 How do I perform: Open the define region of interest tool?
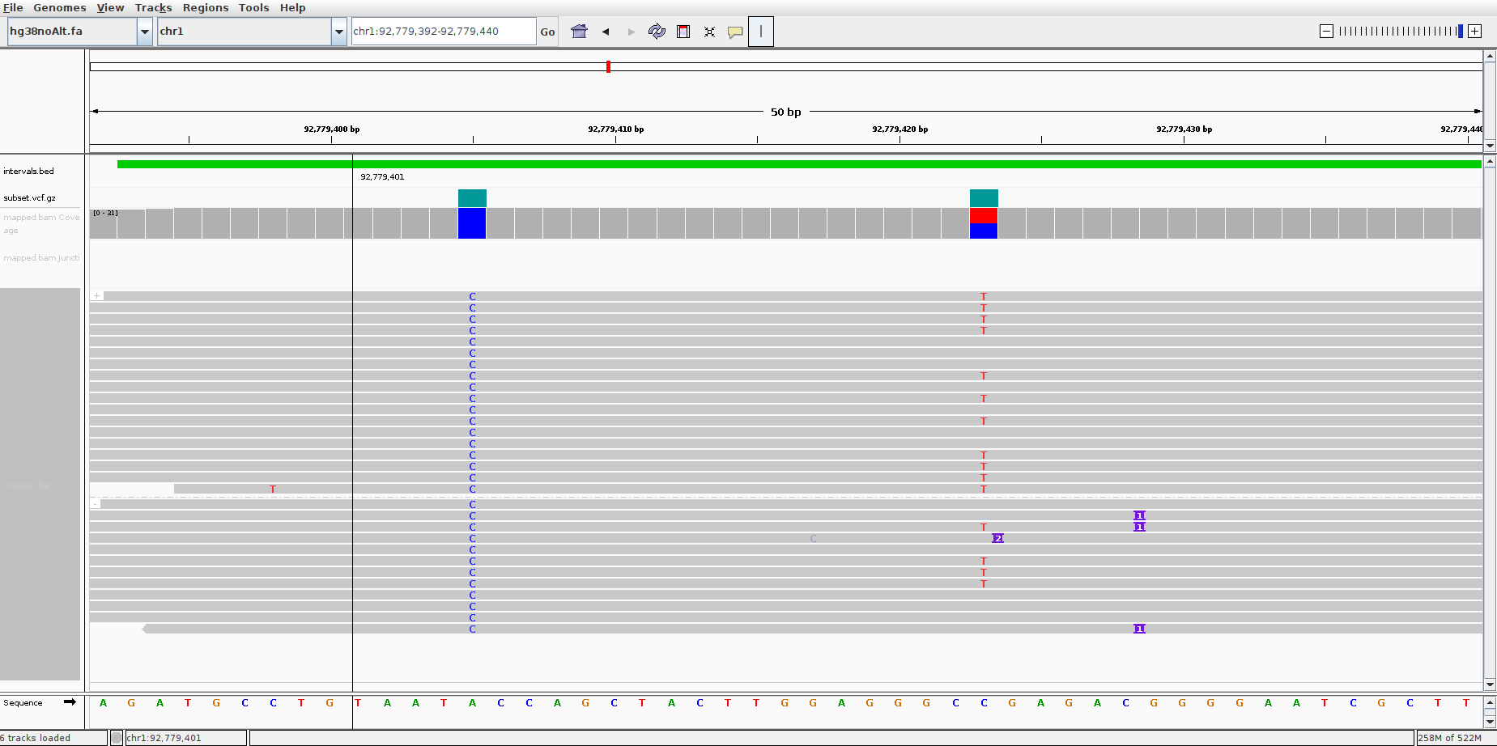683,32
